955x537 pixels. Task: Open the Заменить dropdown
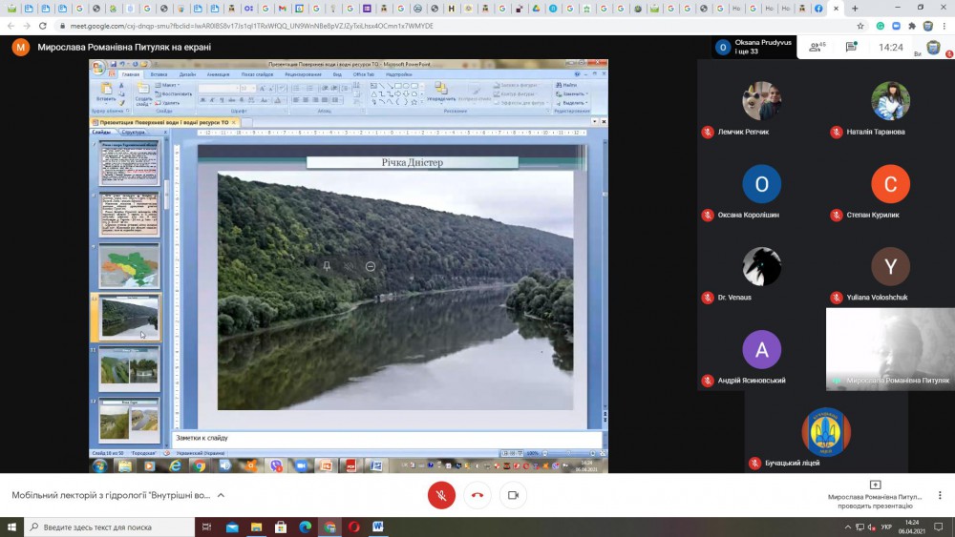click(x=571, y=94)
